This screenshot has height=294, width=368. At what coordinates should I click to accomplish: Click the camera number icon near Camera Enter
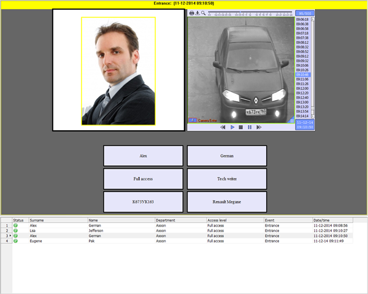(x=191, y=120)
